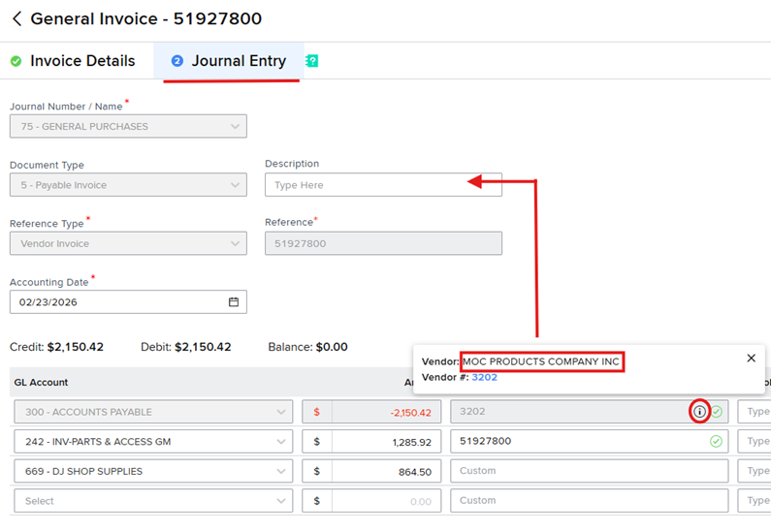Open the Accounting Date calendar picker
Screen dimensions: 771x531
pyautogui.click(x=234, y=302)
